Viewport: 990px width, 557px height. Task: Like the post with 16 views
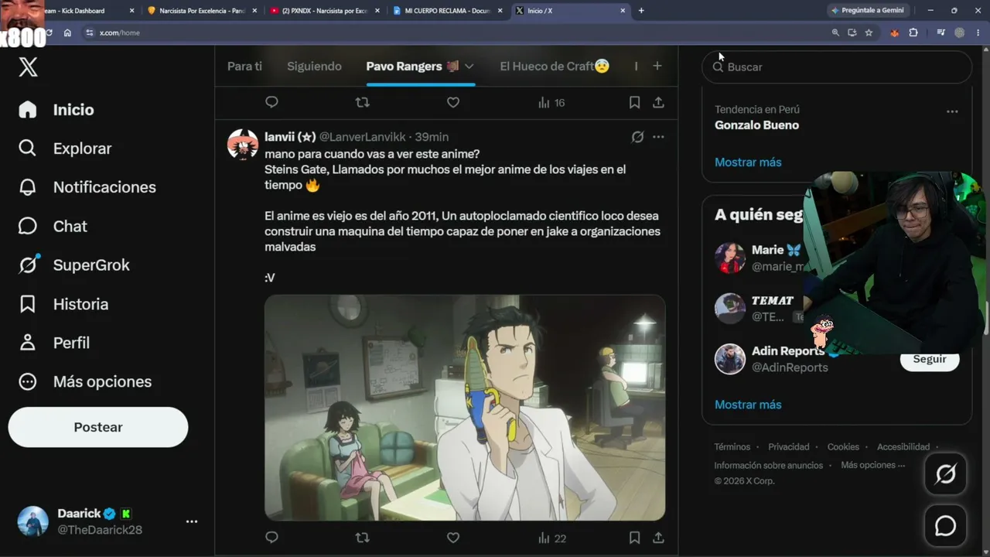[x=453, y=102]
